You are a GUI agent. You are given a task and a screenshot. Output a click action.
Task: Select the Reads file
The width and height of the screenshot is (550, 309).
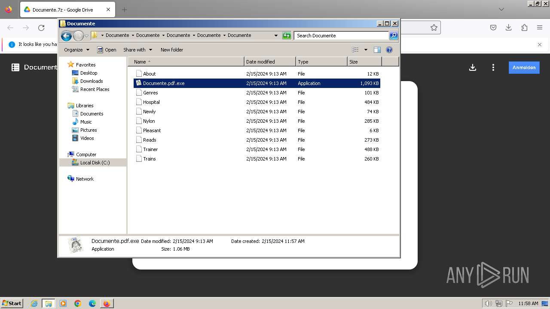pyautogui.click(x=257, y=140)
